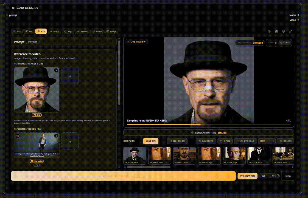Viewport: 308px width, 198px height.
Task: Click the prompt label at top left
Action: click(x=13, y=15)
